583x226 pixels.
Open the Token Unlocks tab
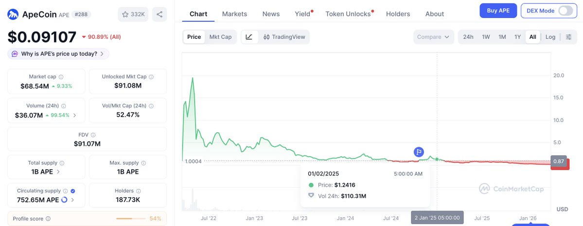(x=348, y=14)
